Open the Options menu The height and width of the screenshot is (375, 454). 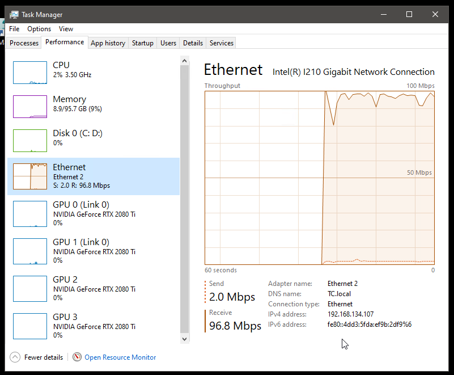39,29
